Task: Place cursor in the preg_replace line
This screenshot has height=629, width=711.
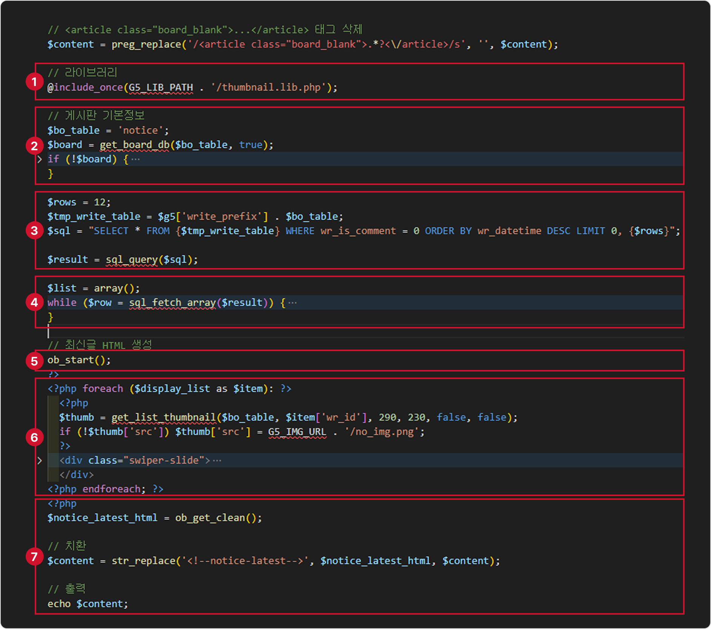Action: 303,45
